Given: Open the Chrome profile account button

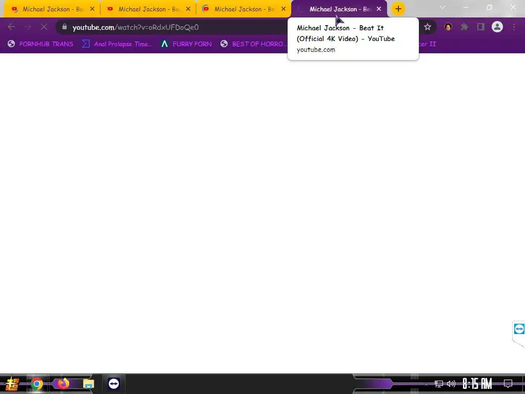Looking at the screenshot, I should [x=497, y=27].
